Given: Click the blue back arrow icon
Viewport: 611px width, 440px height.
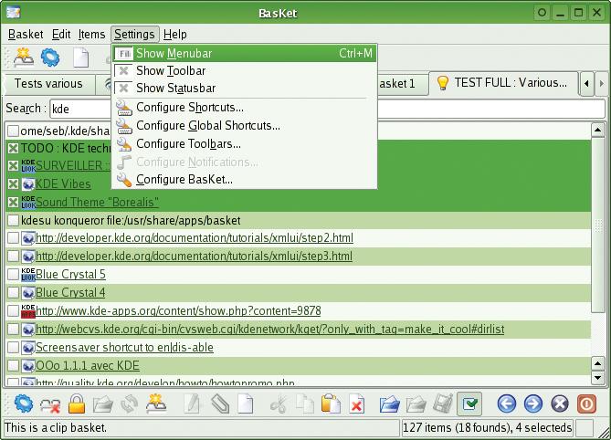Looking at the screenshot, I should [507, 403].
